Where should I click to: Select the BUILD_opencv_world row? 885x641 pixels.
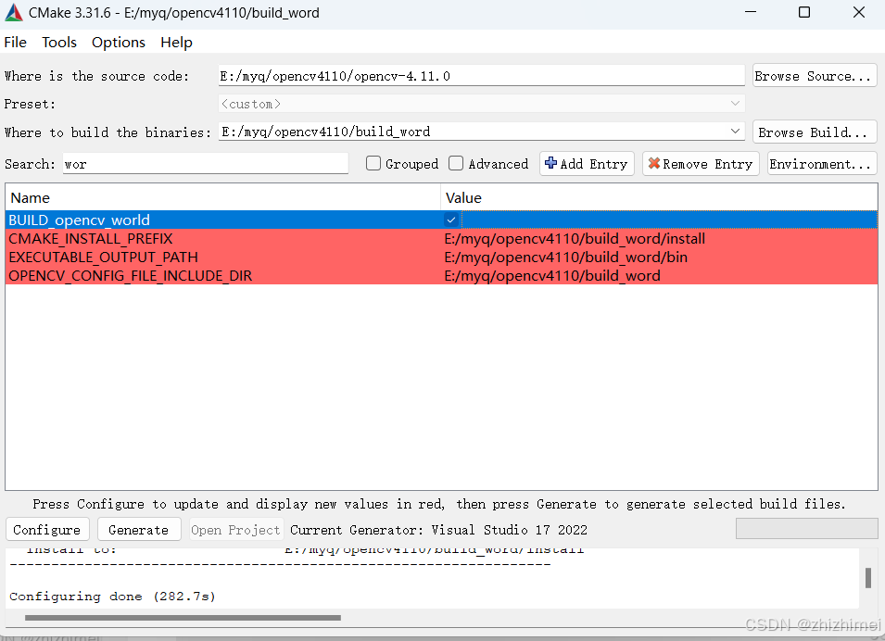pos(441,220)
